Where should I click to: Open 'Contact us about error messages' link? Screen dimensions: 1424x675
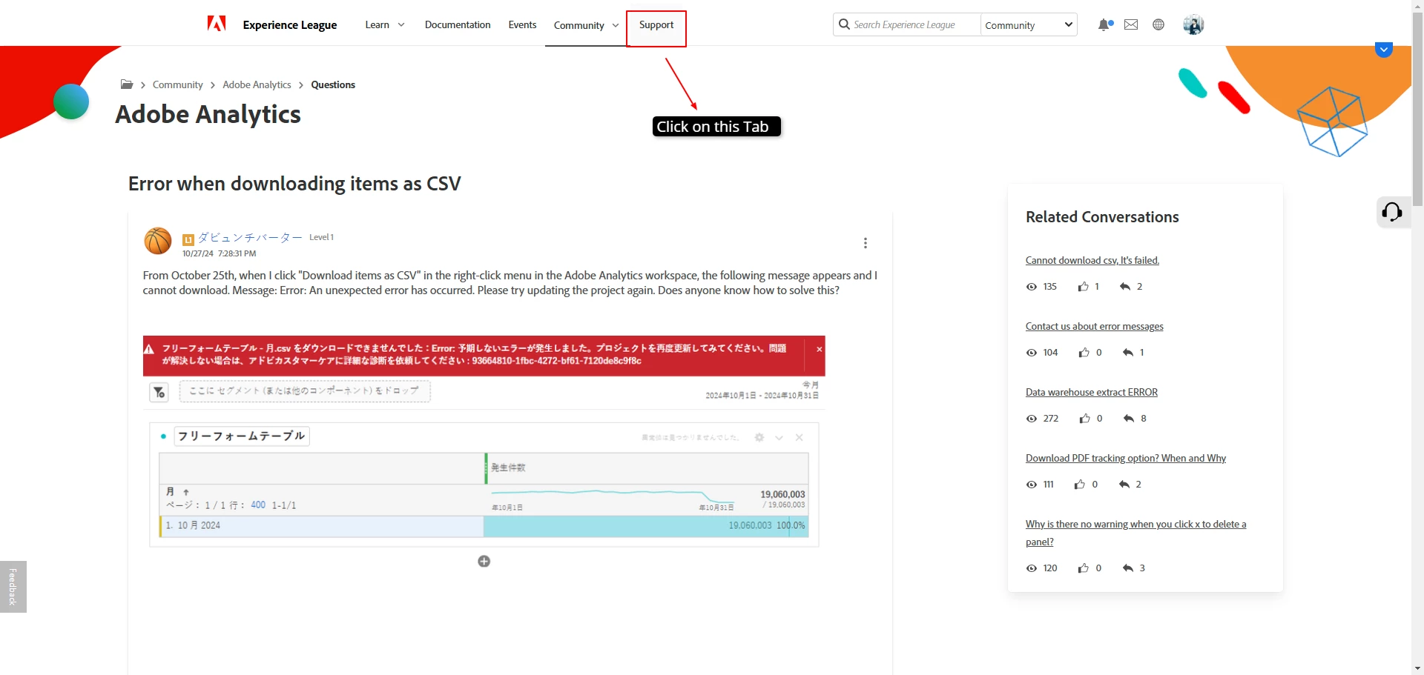pyautogui.click(x=1095, y=326)
